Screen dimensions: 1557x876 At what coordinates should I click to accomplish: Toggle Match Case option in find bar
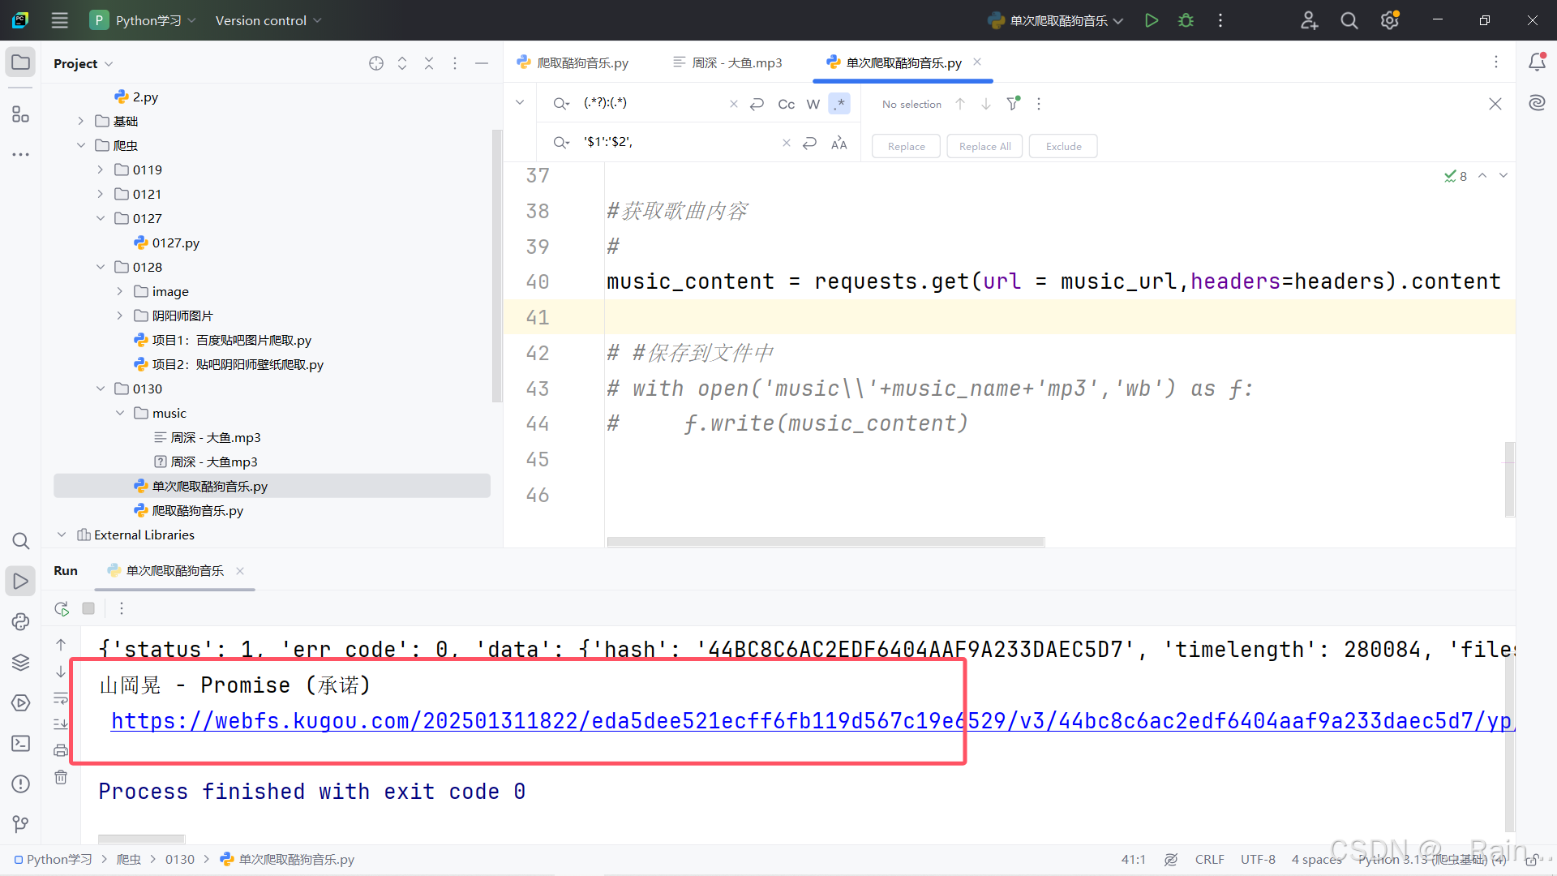(x=786, y=104)
